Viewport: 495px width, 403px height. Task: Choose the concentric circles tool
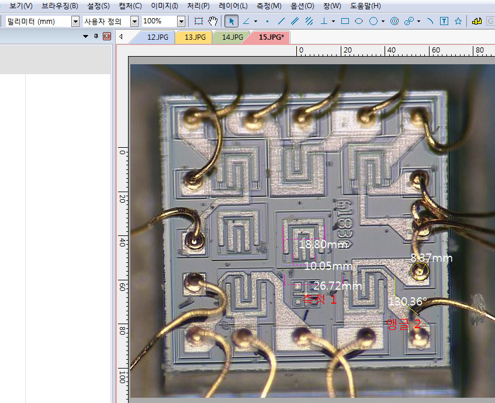tap(394, 21)
